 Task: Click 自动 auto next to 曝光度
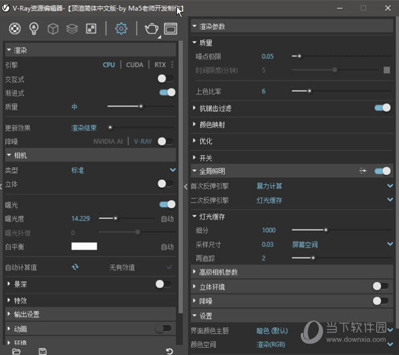[167, 218]
